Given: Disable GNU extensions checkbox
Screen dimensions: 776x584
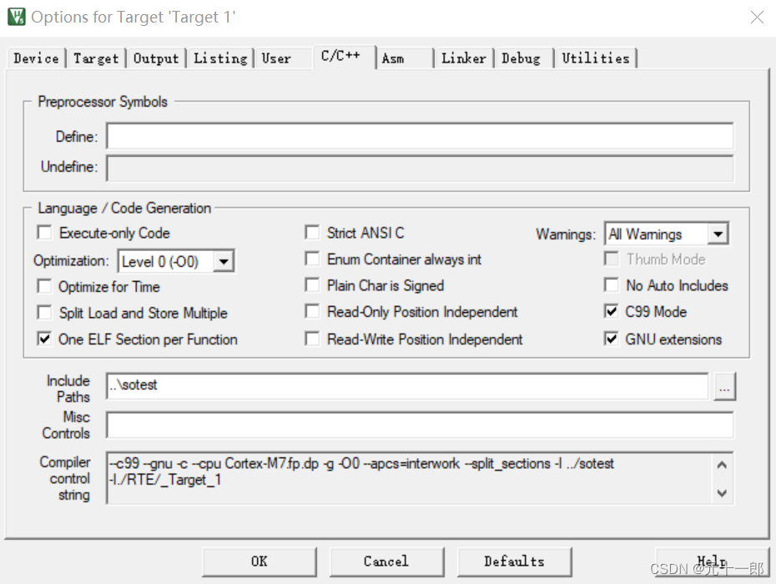Looking at the screenshot, I should (x=612, y=339).
